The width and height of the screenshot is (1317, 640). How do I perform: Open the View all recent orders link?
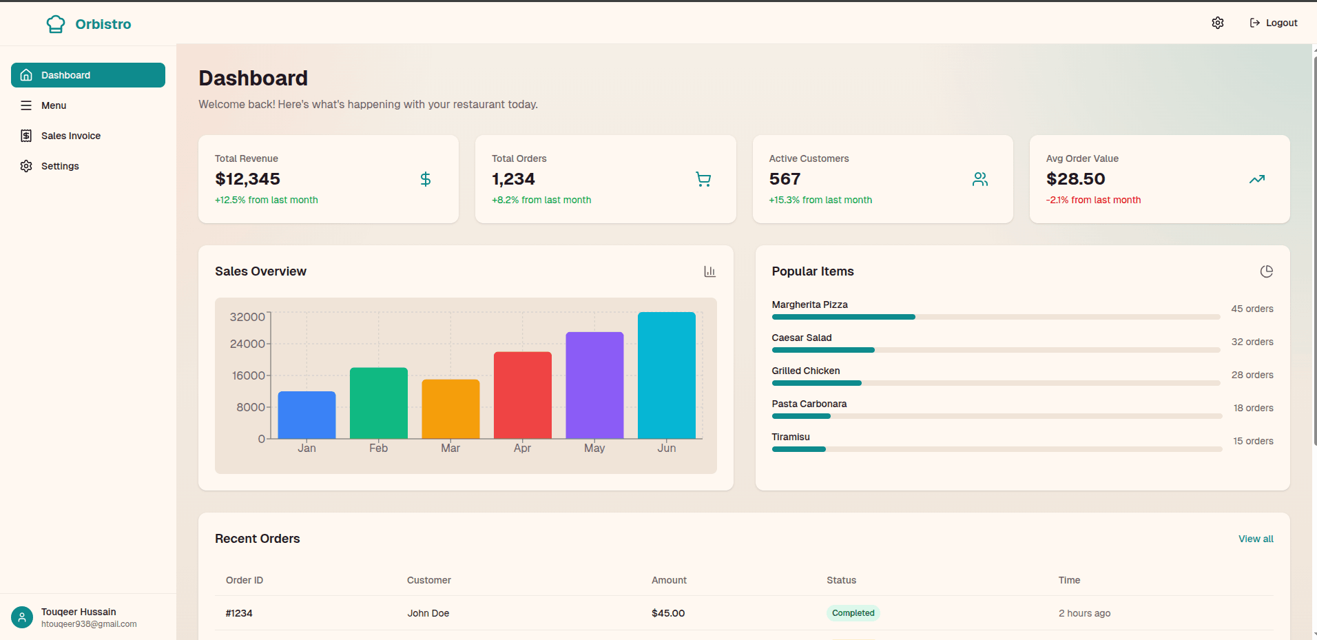point(1256,539)
